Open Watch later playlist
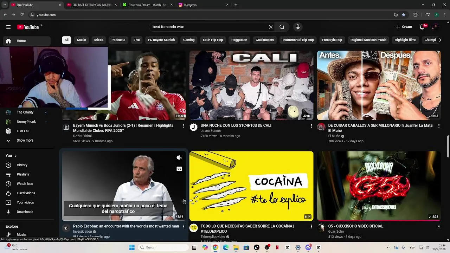Viewport: 450px width, 253px height. pyautogui.click(x=27, y=183)
